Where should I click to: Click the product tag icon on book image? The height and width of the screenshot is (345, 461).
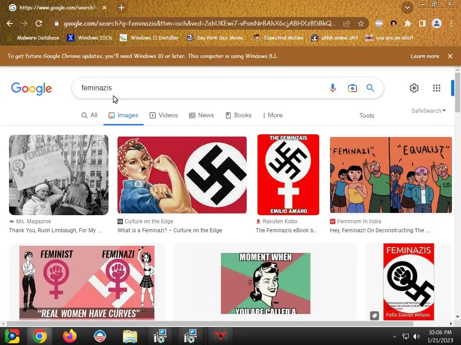click(374, 316)
